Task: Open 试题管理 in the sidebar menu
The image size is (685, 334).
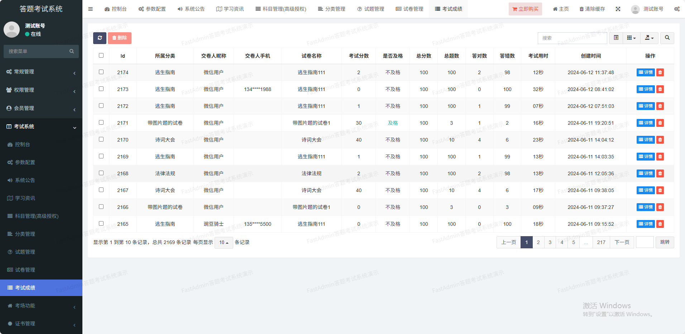Action: (25, 252)
